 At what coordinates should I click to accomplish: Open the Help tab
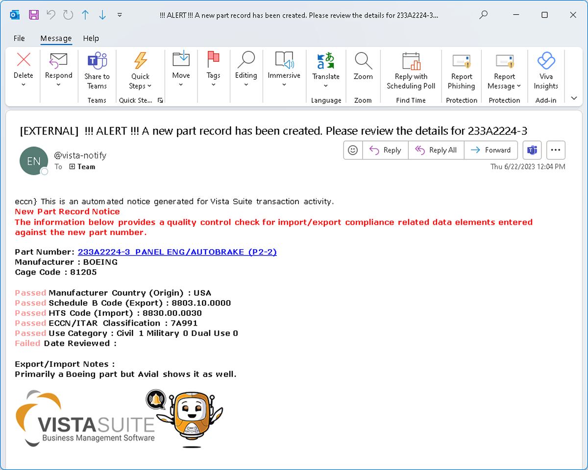tap(91, 38)
